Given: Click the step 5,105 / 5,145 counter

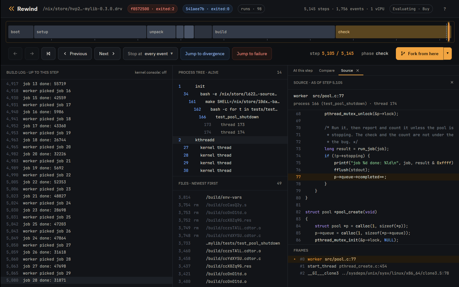Looking at the screenshot, I should pyautogui.click(x=332, y=54).
